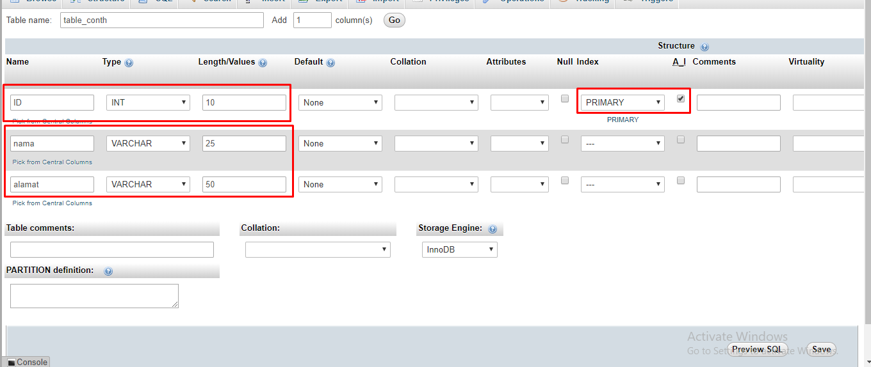The image size is (871, 367).
Task: Click the Add columns number field
Action: click(312, 20)
